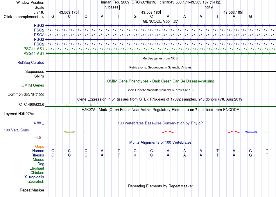Viewport: 276px width, 197px height.
Task: Open 'Short Genetic Variants from dbSNP release 155' title
Action: 160,90
